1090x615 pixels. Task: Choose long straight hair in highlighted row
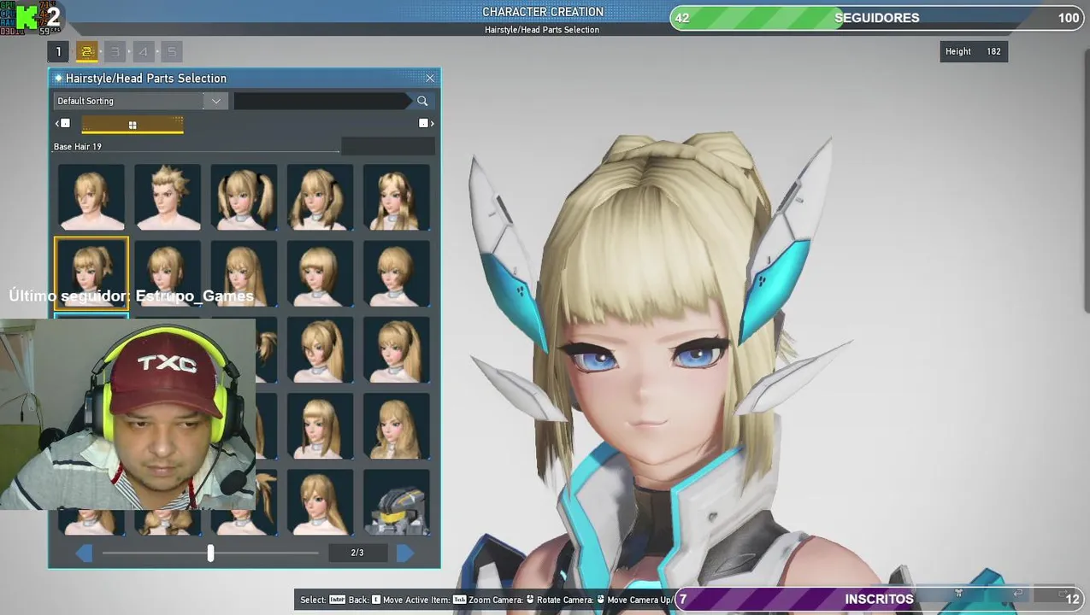(x=244, y=273)
